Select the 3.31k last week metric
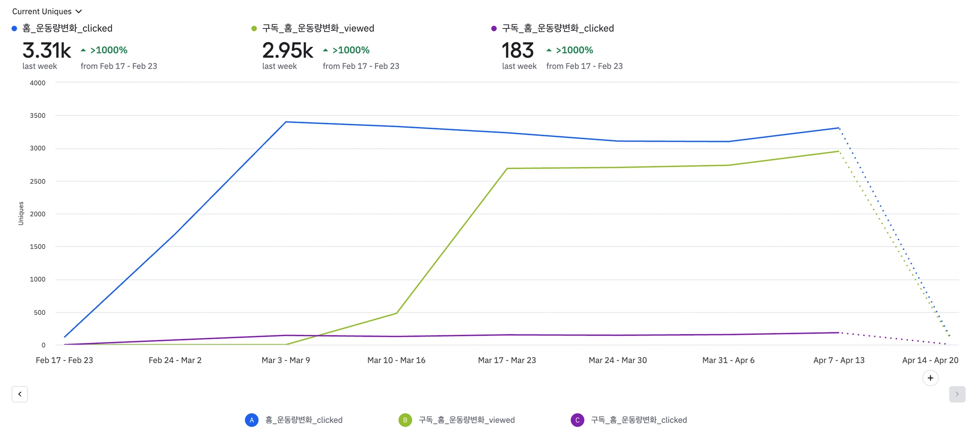This screenshot has height=436, width=973. [x=47, y=50]
